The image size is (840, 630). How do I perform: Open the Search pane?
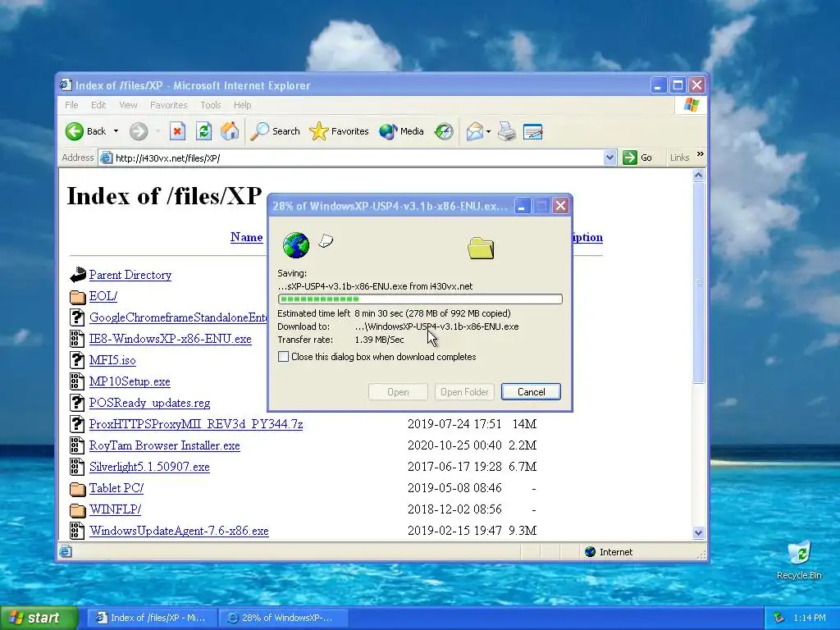[x=276, y=131]
